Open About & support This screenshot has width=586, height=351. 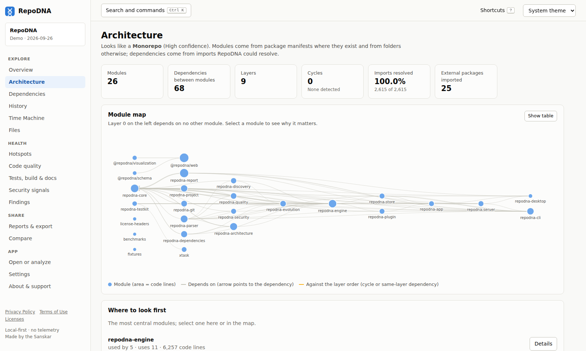pyautogui.click(x=45, y=286)
